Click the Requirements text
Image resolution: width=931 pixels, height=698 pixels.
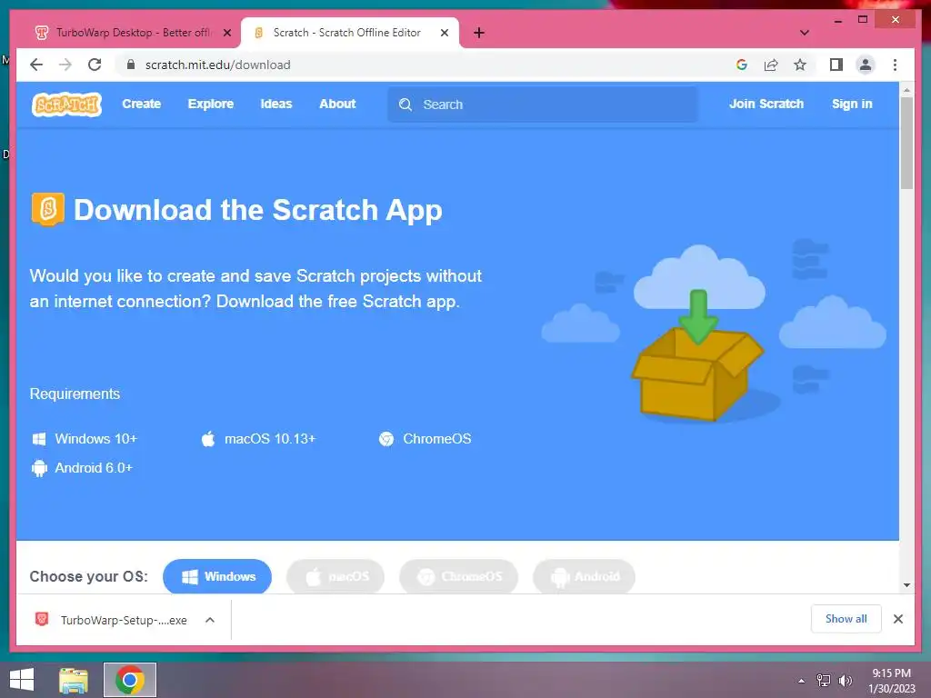[x=75, y=394]
